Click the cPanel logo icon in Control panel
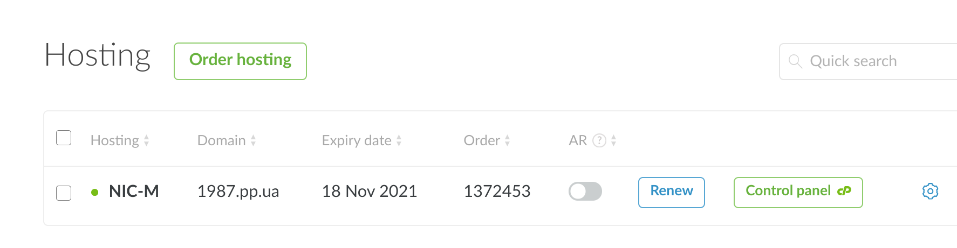Image resolution: width=957 pixels, height=248 pixels. 844,191
